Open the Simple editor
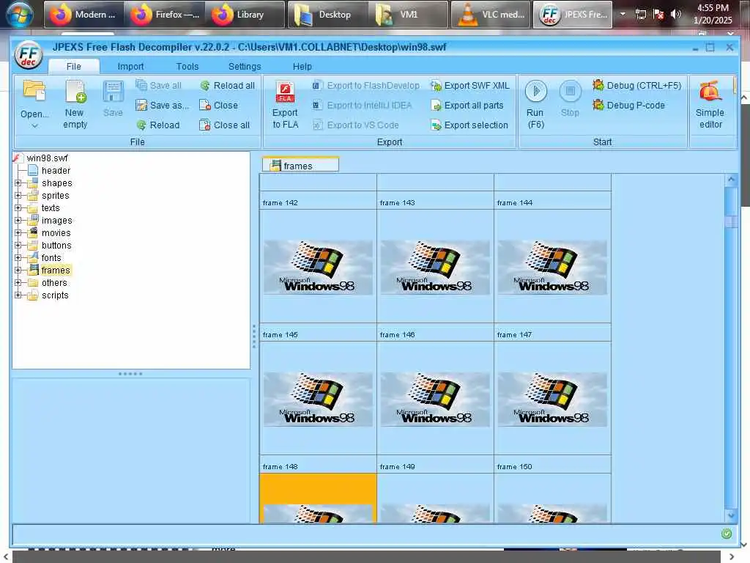This screenshot has width=750, height=563. tap(710, 105)
